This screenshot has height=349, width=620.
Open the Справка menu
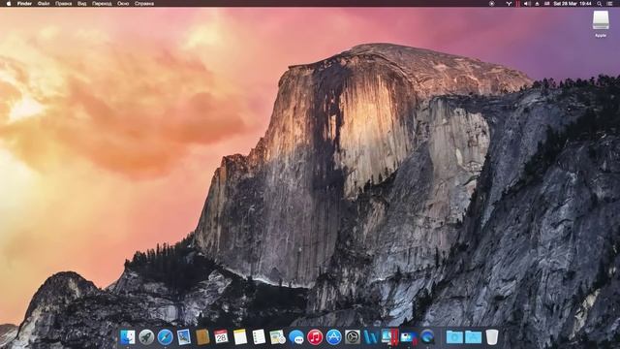(x=144, y=4)
